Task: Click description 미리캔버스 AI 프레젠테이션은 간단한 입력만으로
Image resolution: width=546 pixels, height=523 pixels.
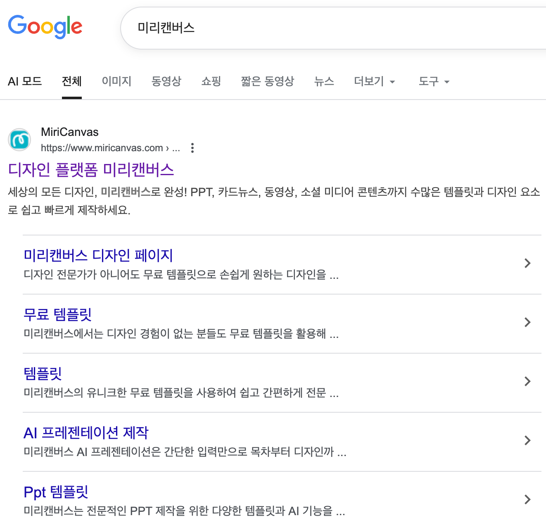Action: click(185, 452)
